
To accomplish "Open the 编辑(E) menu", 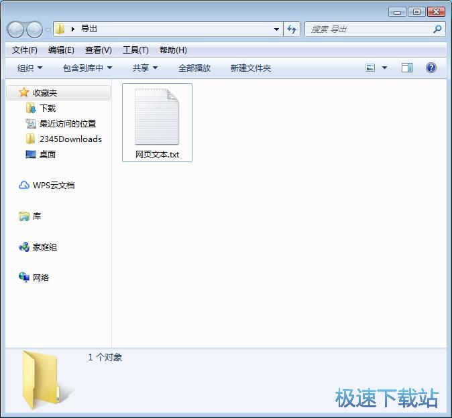I will [61, 50].
